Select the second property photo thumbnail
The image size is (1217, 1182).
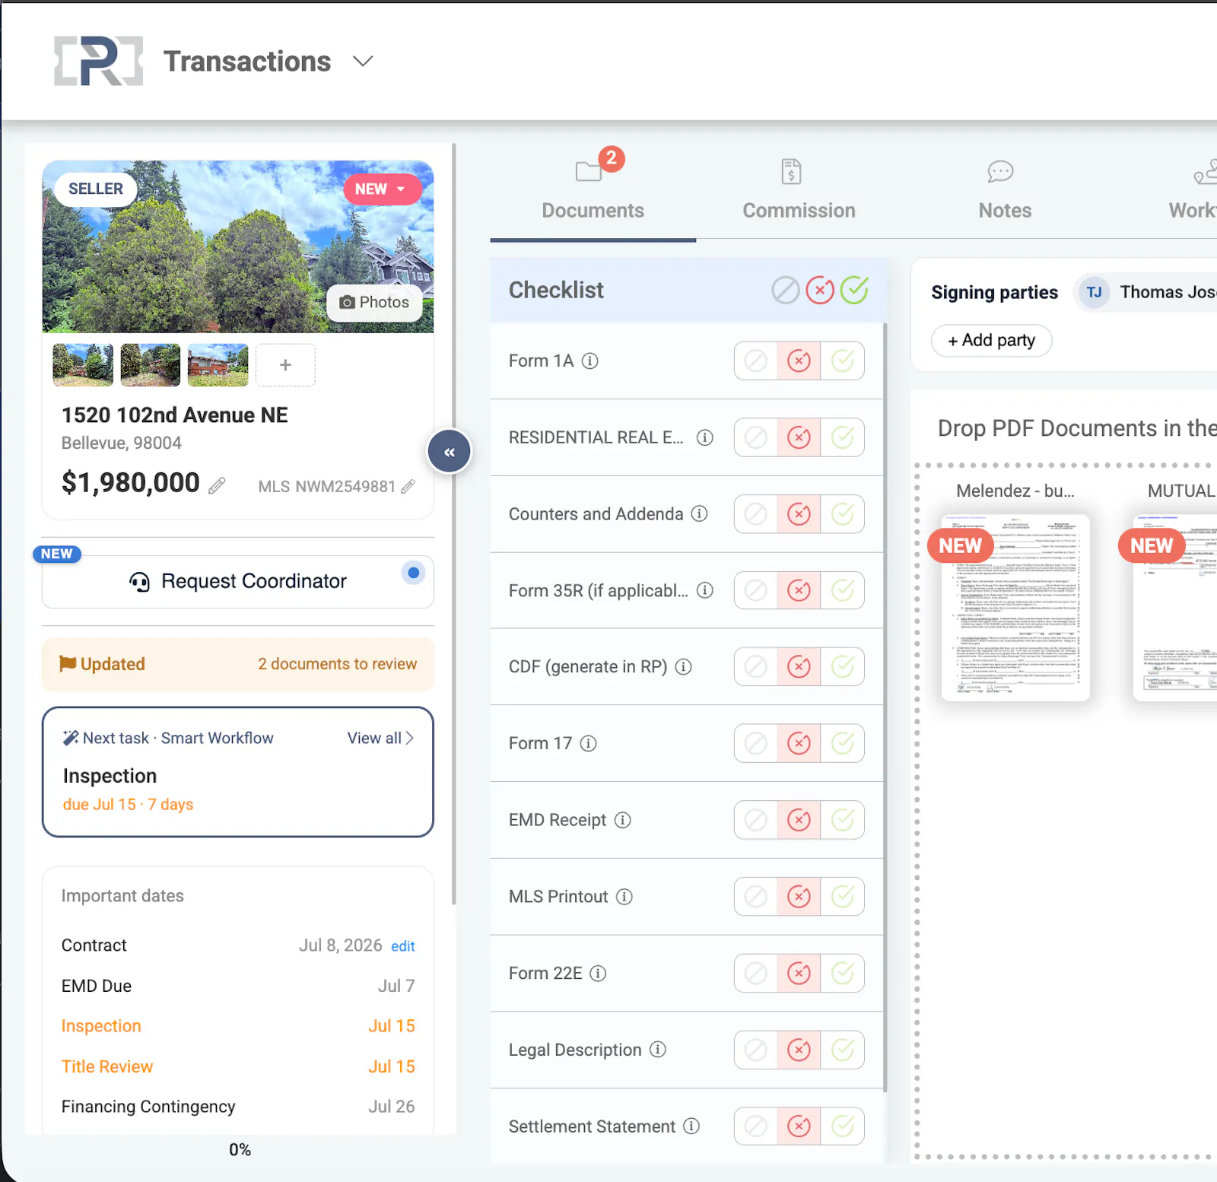[x=151, y=365]
